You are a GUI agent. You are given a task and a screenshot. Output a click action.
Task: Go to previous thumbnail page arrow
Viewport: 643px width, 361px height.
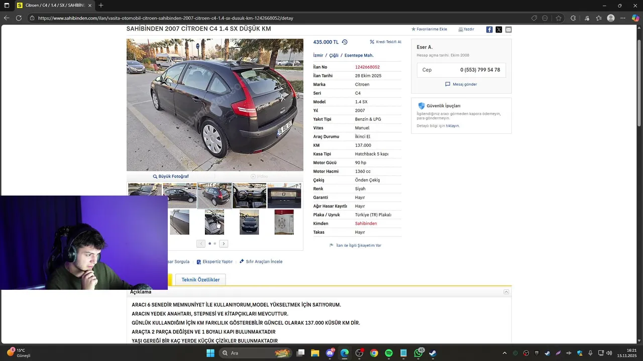coord(201,244)
